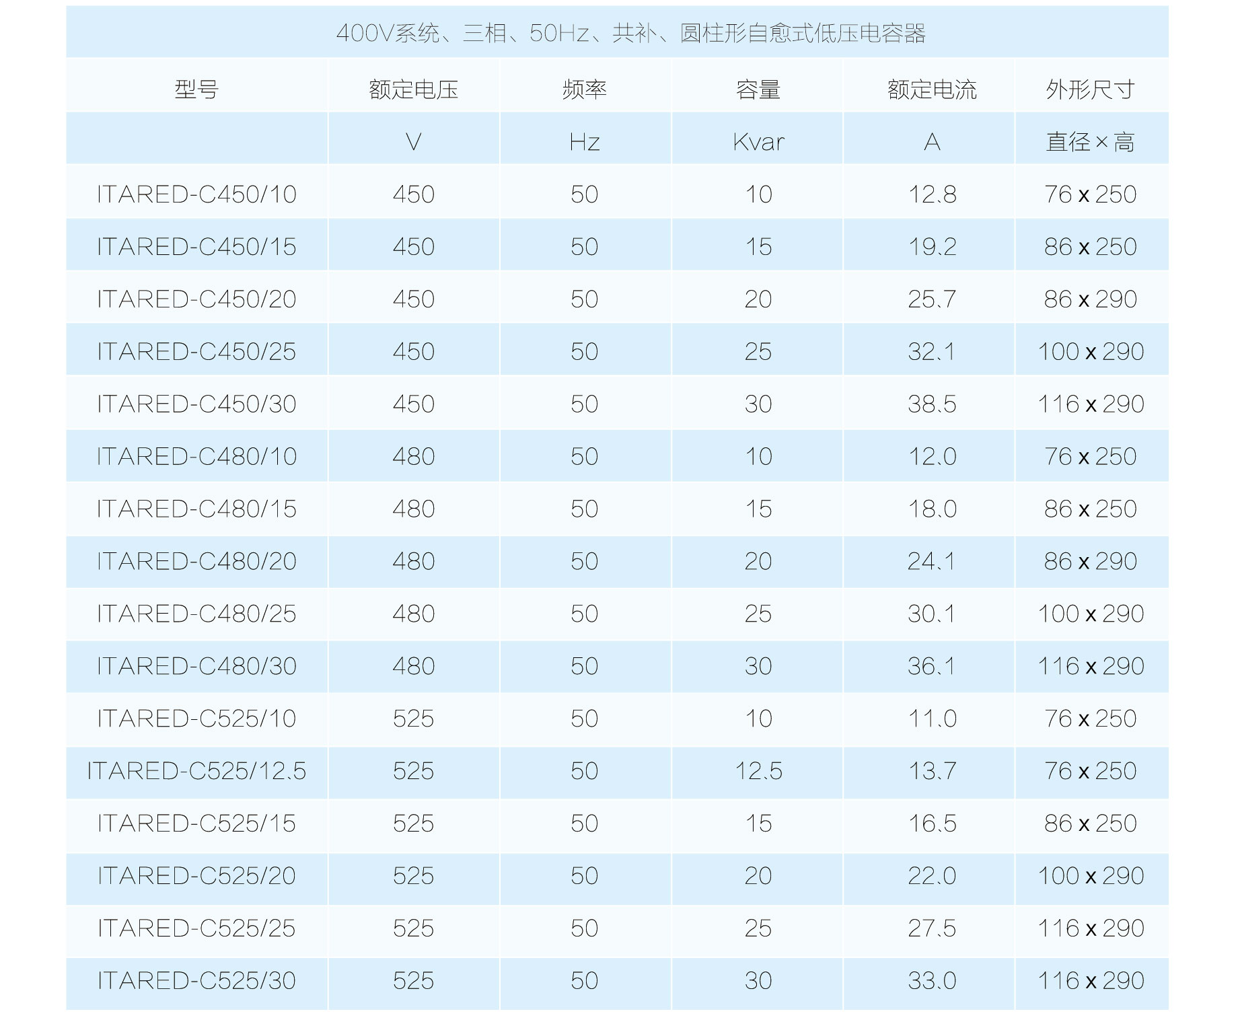Viewport: 1240px width, 1026px height.
Task: Click the 'A' unit cell
Action: coord(932,142)
